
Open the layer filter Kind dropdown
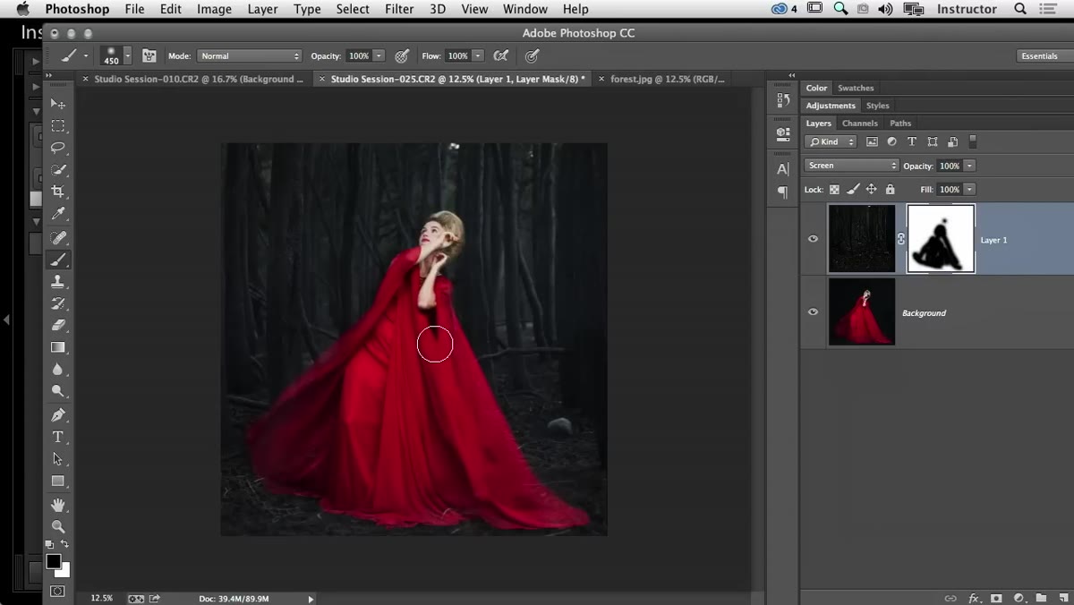click(831, 141)
